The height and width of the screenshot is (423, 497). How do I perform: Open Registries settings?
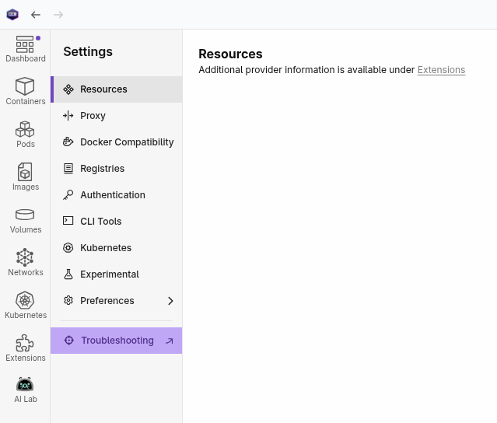tap(117, 169)
